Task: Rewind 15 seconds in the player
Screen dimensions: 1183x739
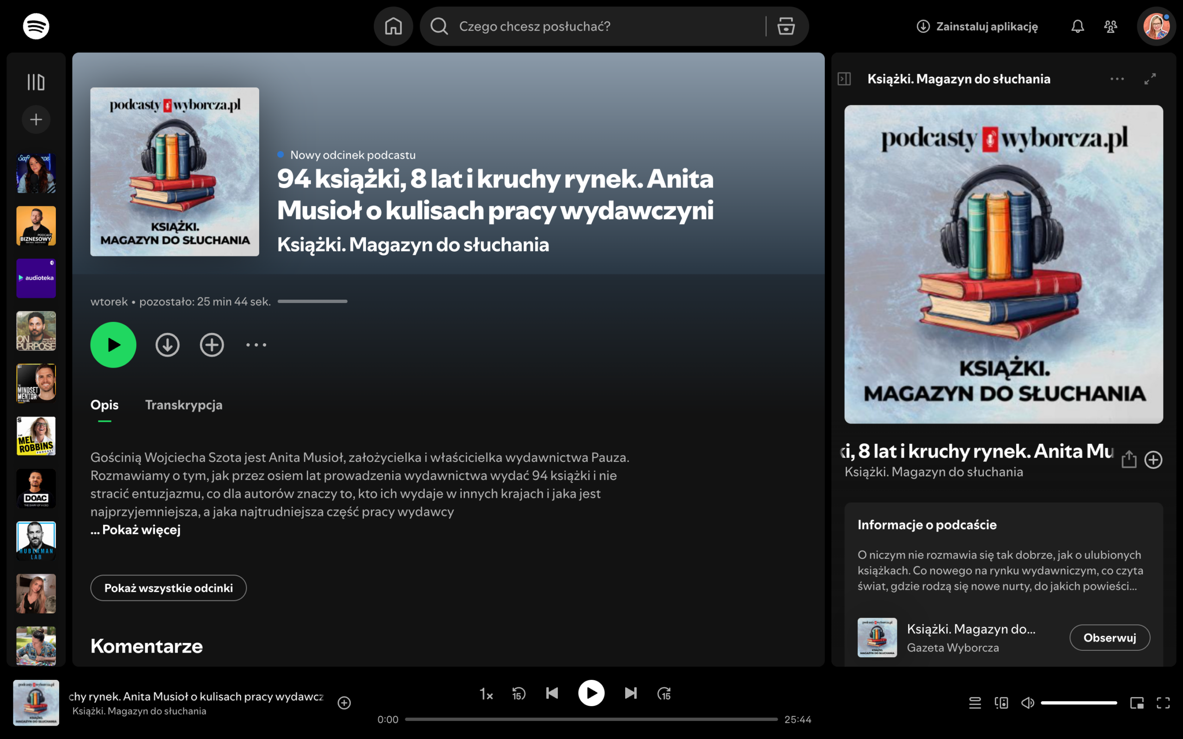Action: (518, 693)
